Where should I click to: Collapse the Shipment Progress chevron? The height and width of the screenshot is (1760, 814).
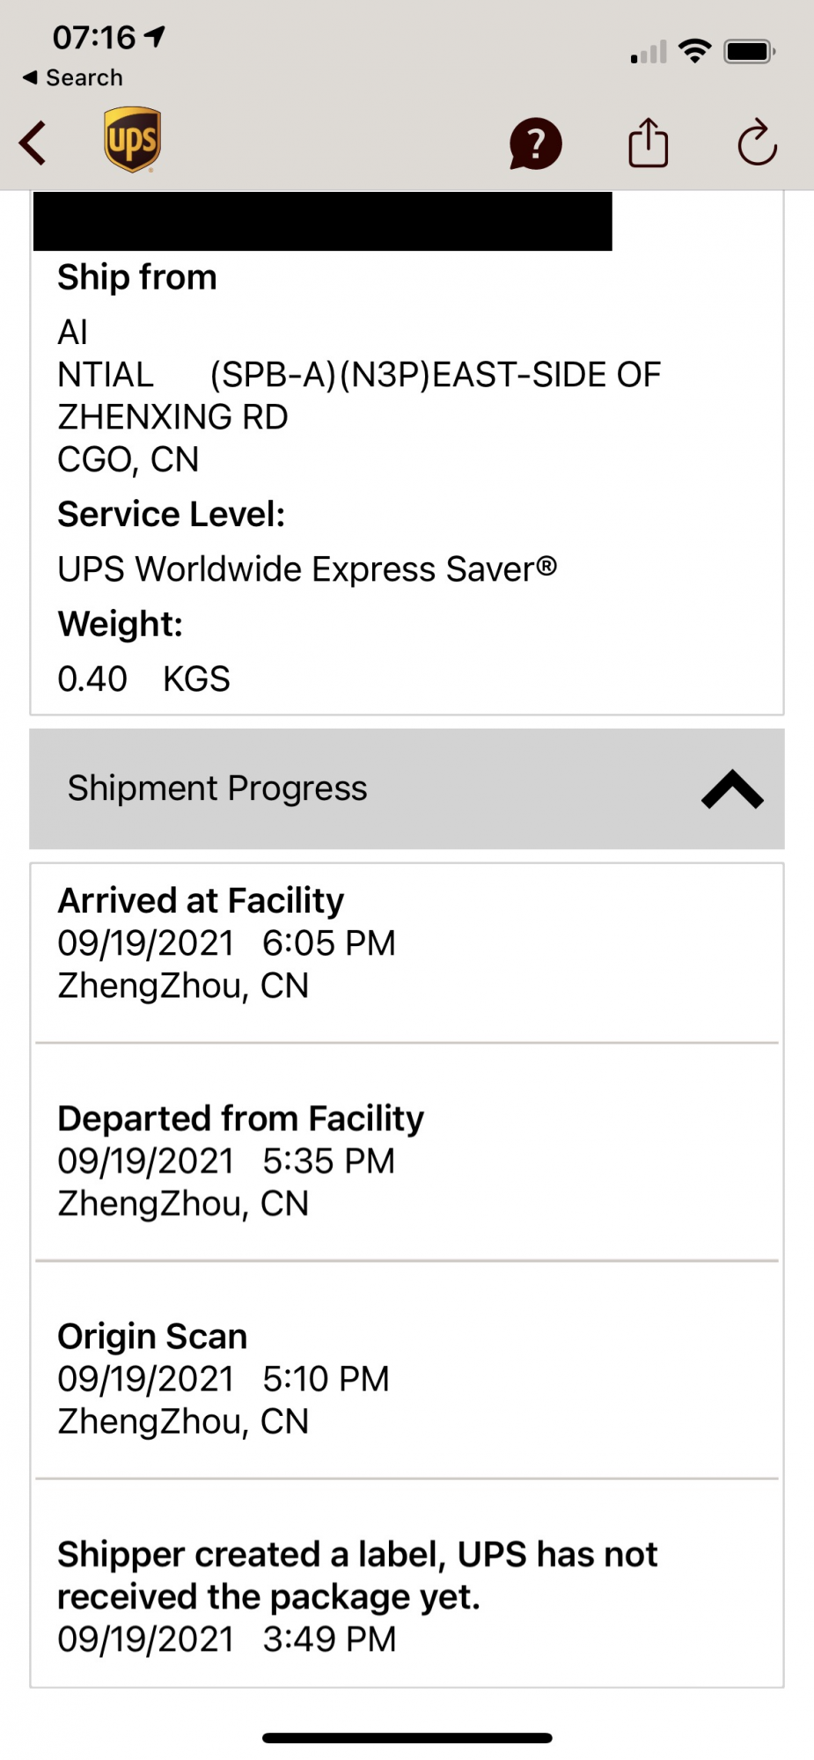(732, 788)
